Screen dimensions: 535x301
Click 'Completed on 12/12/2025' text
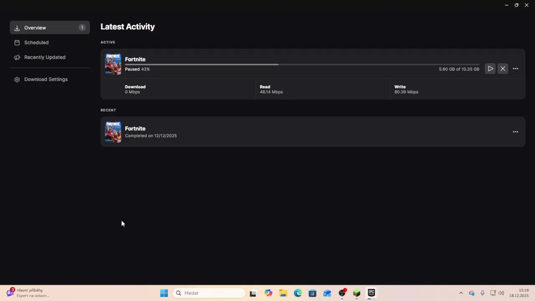pos(150,136)
